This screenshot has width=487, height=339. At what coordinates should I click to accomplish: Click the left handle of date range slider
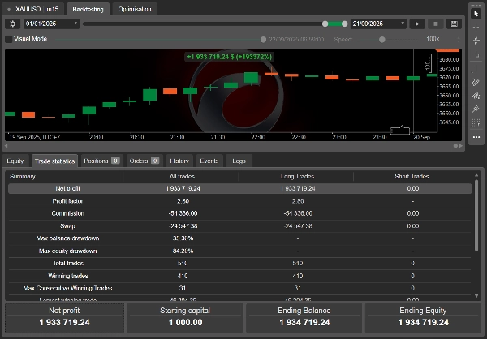[x=325, y=24]
